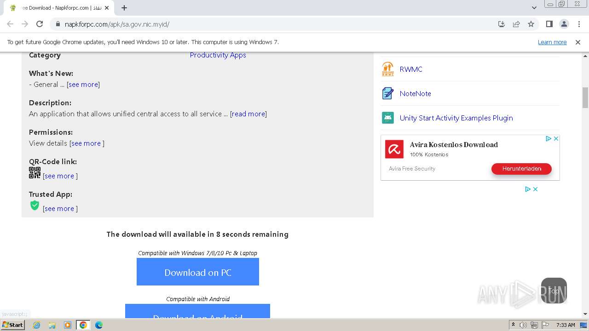Open File Explorer from taskbar

click(52, 325)
